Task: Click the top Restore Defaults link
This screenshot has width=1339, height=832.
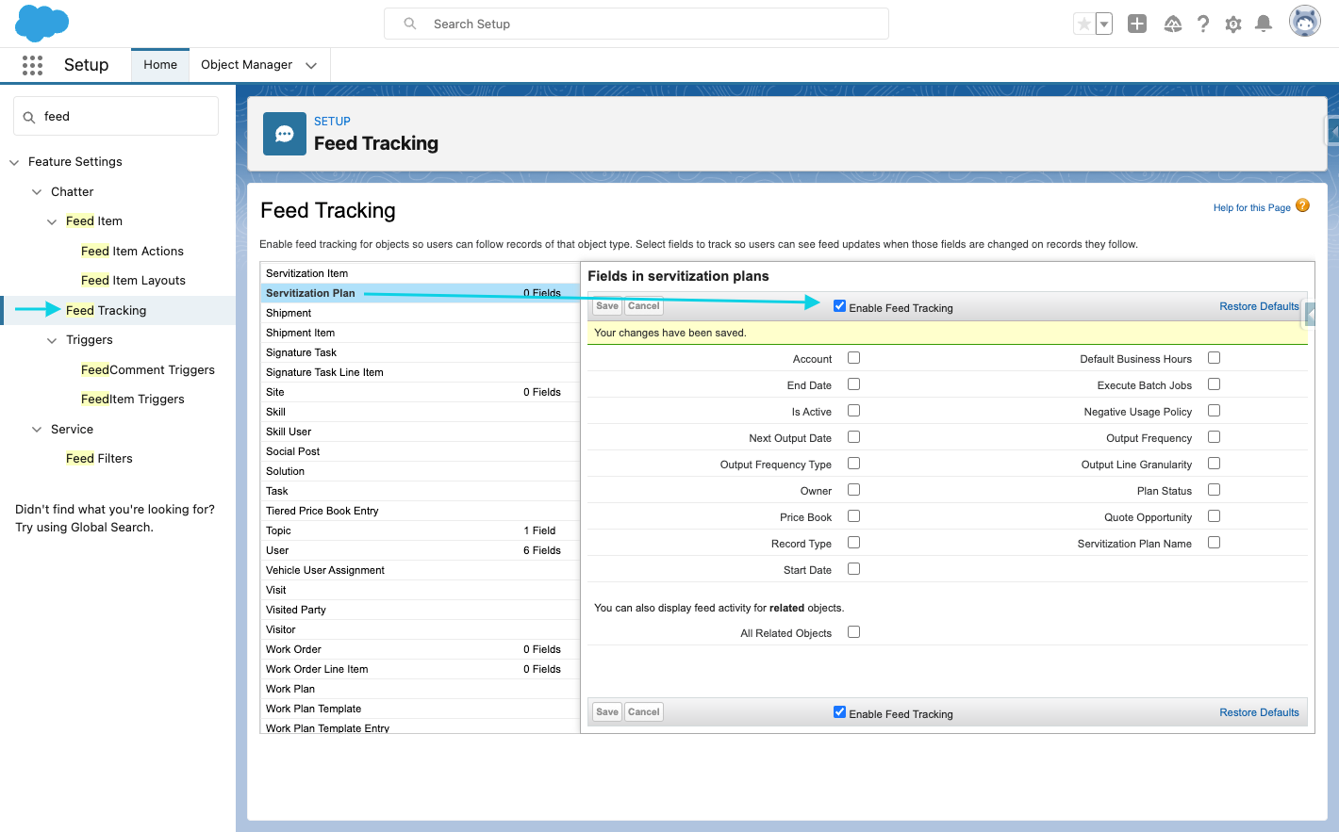Action: click(x=1259, y=306)
